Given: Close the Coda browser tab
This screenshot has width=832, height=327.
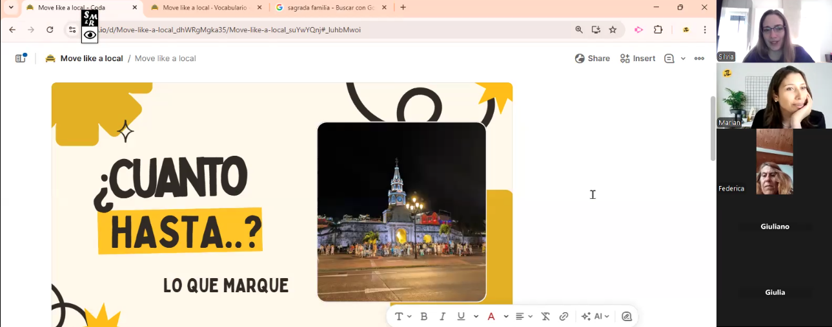Looking at the screenshot, I should [134, 8].
